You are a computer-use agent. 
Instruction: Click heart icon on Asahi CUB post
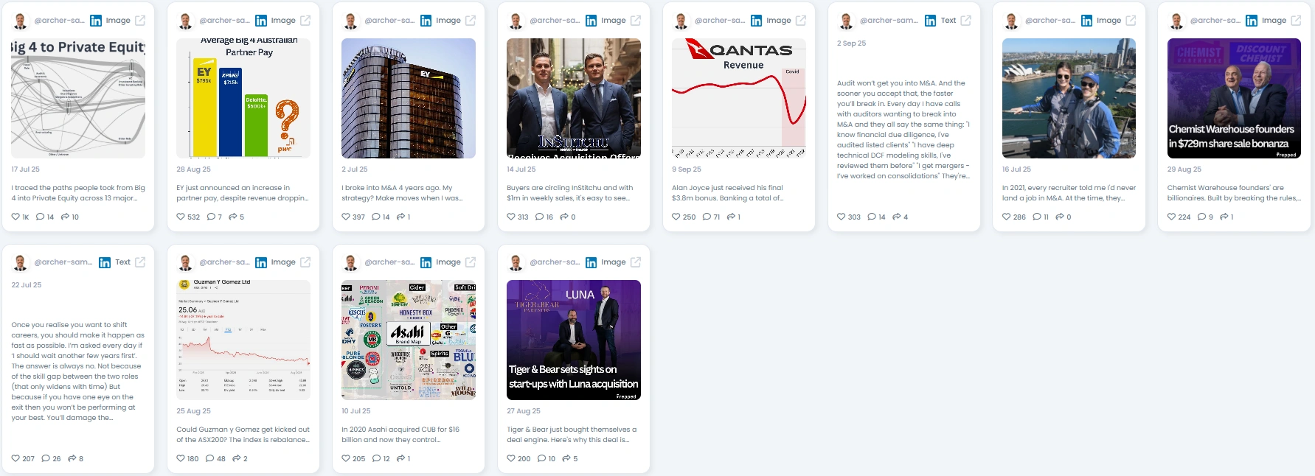346,458
